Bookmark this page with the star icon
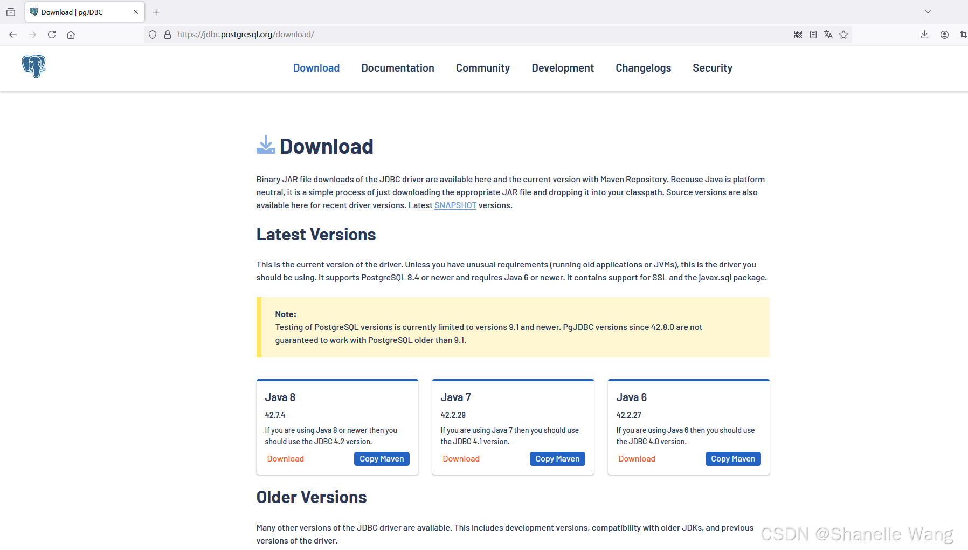 tap(843, 35)
